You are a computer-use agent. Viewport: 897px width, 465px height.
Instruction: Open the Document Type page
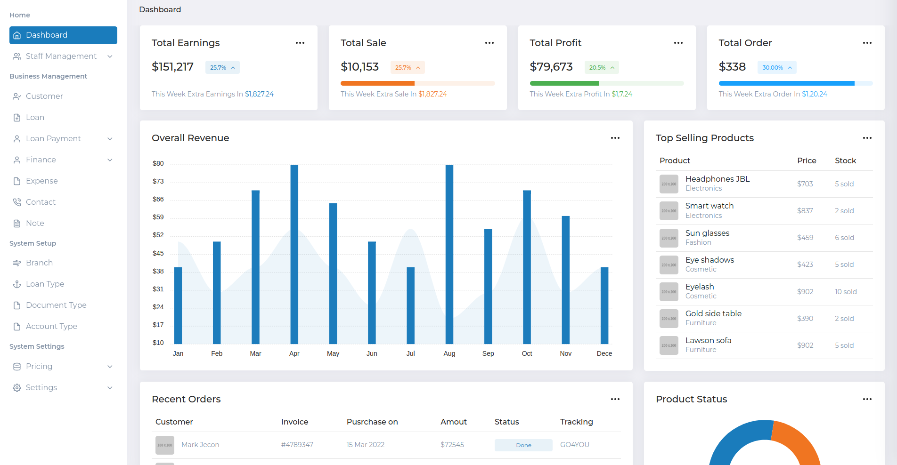coord(56,305)
